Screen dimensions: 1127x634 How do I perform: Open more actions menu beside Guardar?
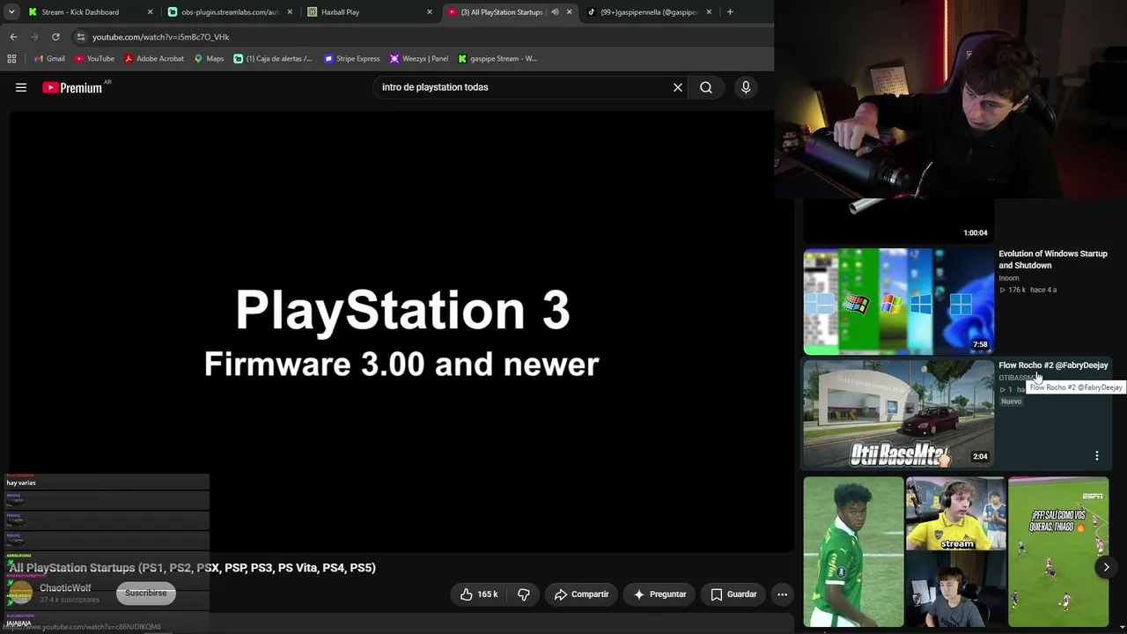coord(782,594)
